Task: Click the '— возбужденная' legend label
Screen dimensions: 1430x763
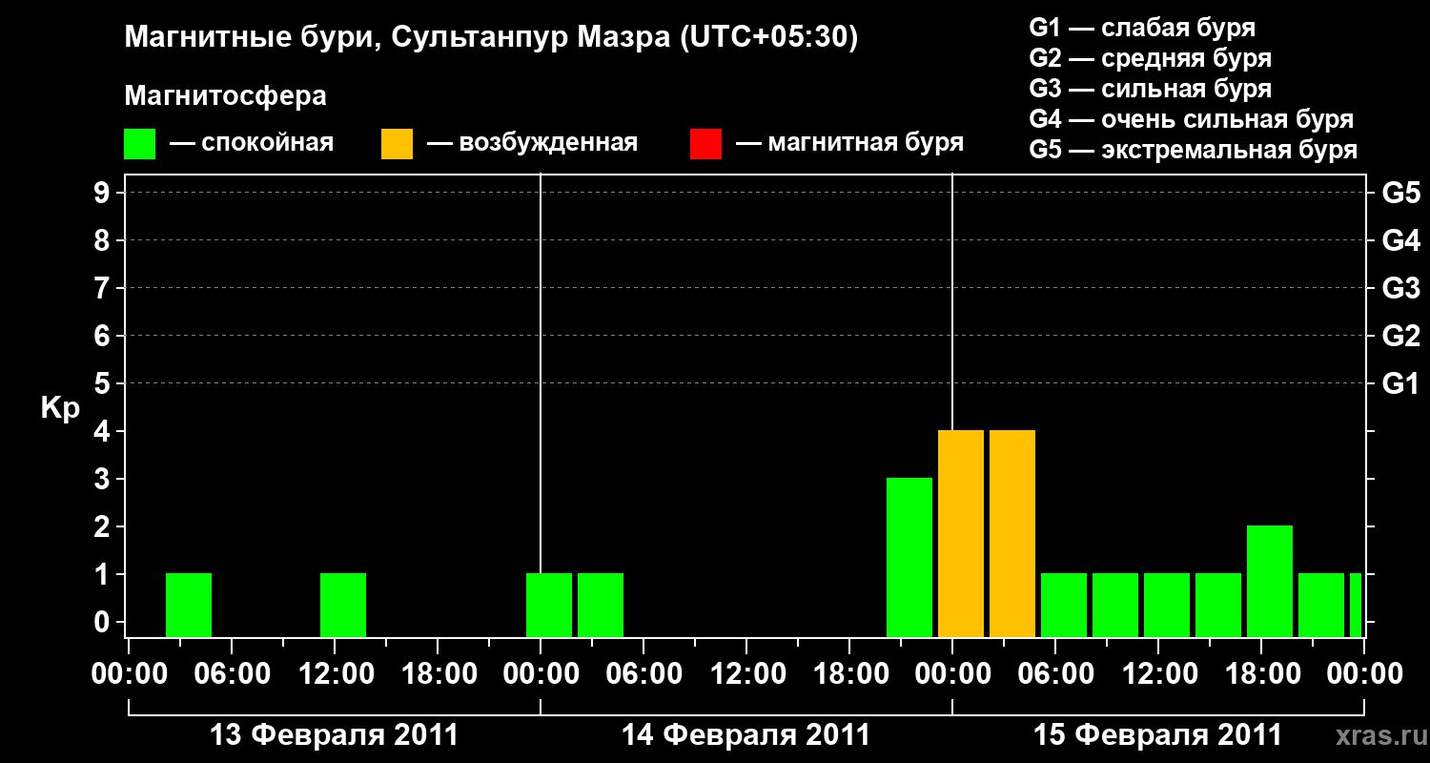Action: click(532, 144)
